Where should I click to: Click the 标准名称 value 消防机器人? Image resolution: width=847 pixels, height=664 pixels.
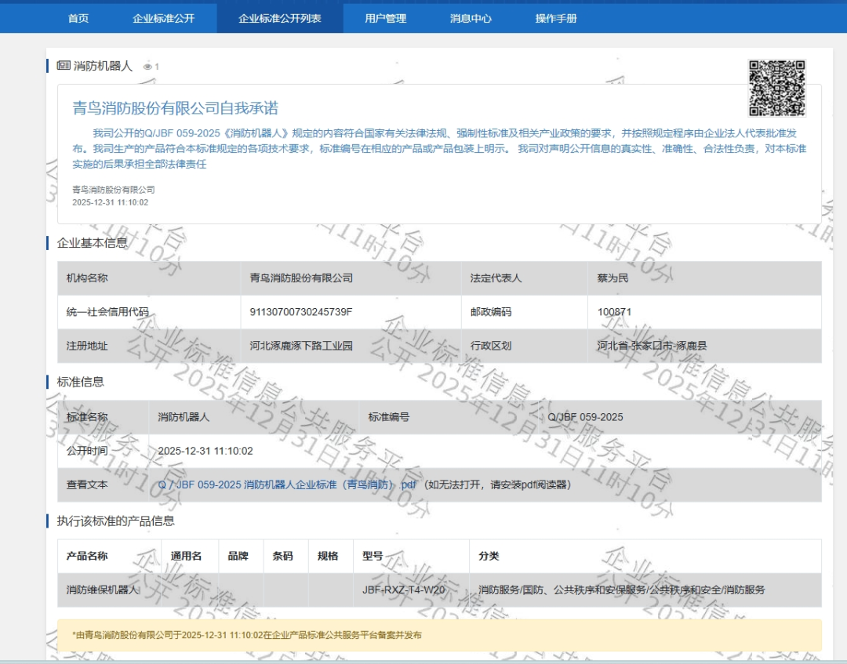tap(183, 417)
